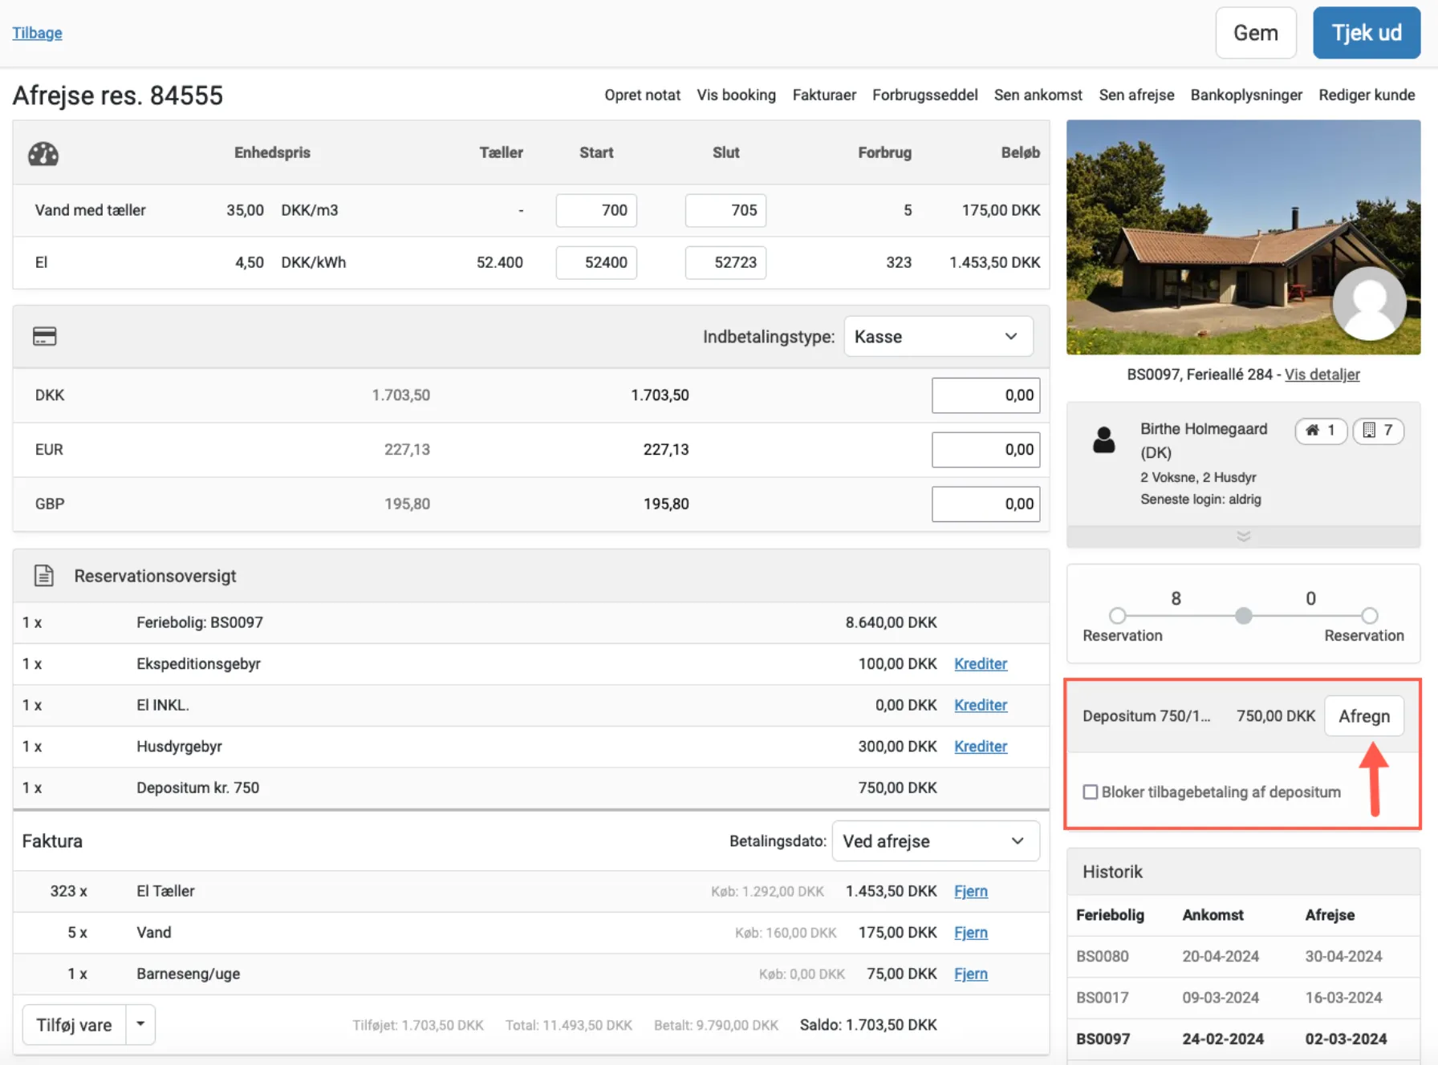Image resolution: width=1438 pixels, height=1065 pixels.
Task: Enable Bloker tilbagebetaling af depositum checkbox
Action: pos(1091,792)
